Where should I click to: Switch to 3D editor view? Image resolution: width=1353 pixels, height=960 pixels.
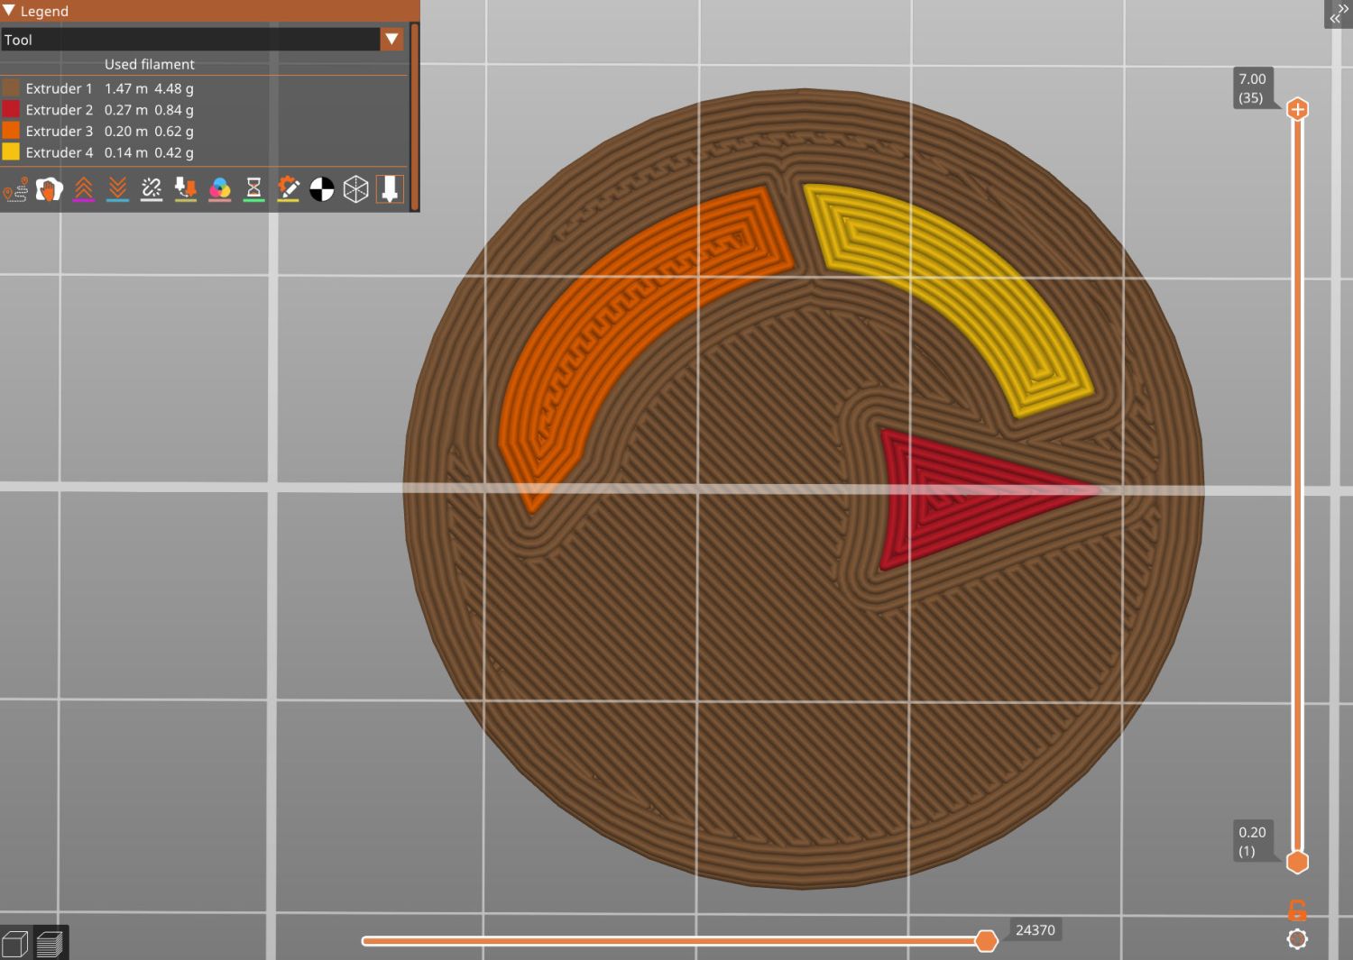tap(15, 944)
